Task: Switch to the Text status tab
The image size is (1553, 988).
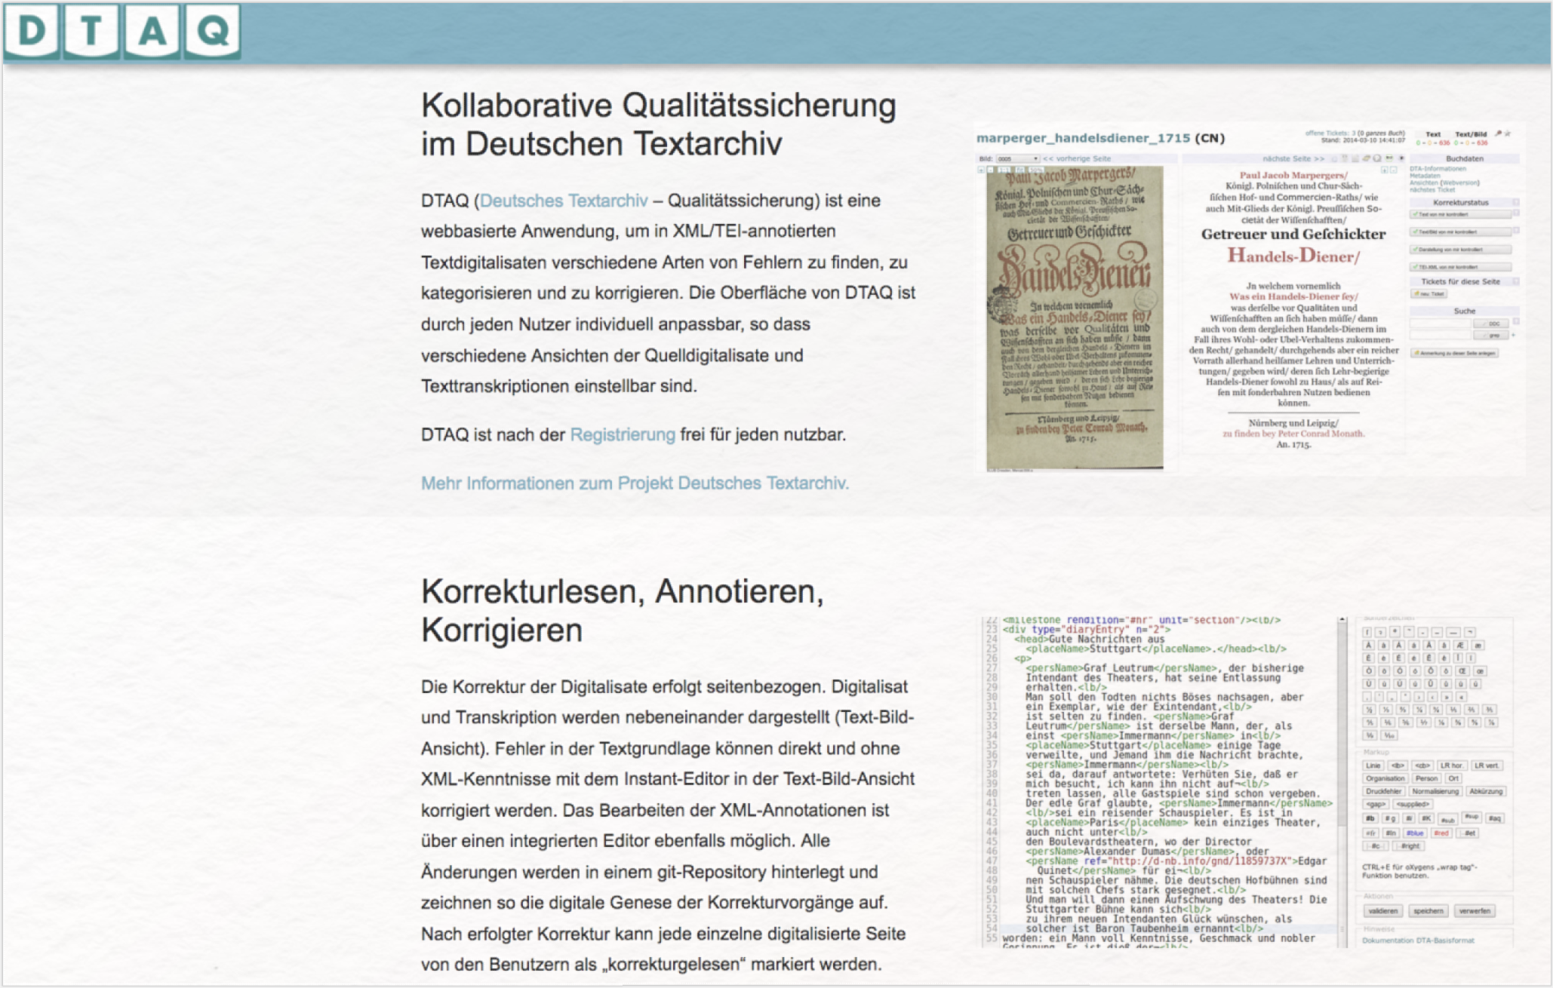Action: 1433,134
